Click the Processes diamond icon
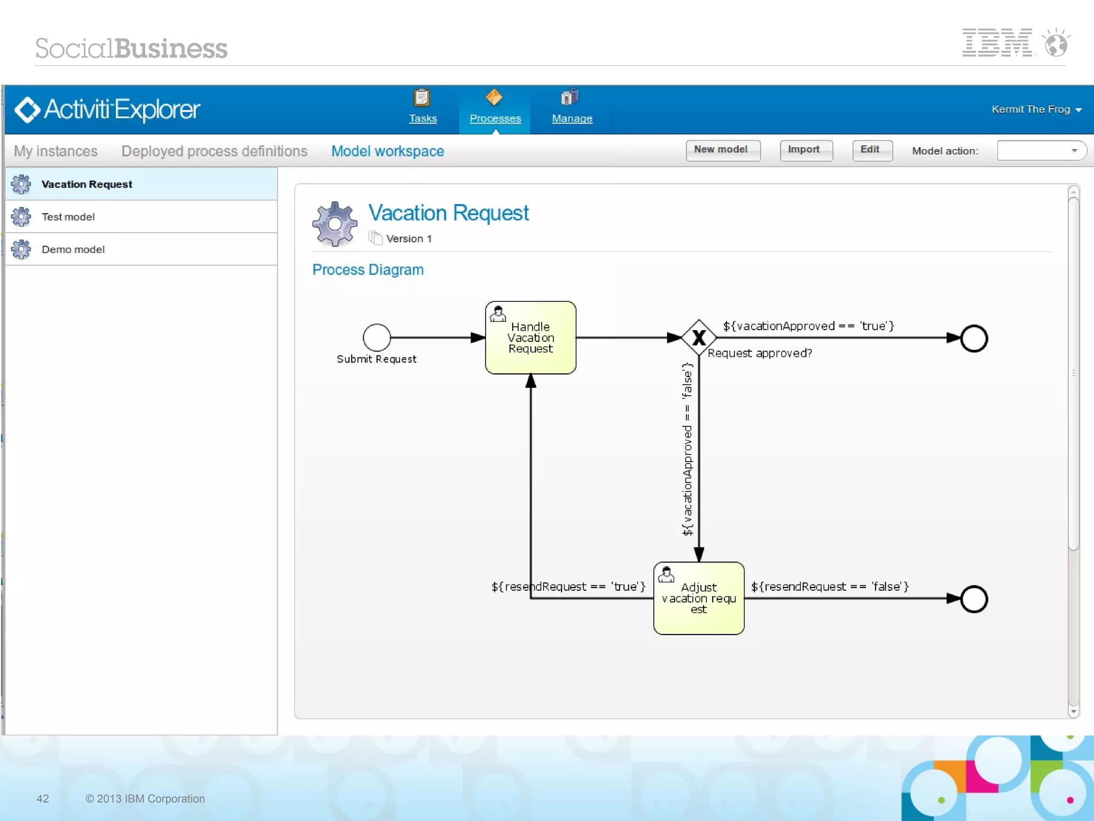This screenshot has height=821, width=1094. (494, 97)
